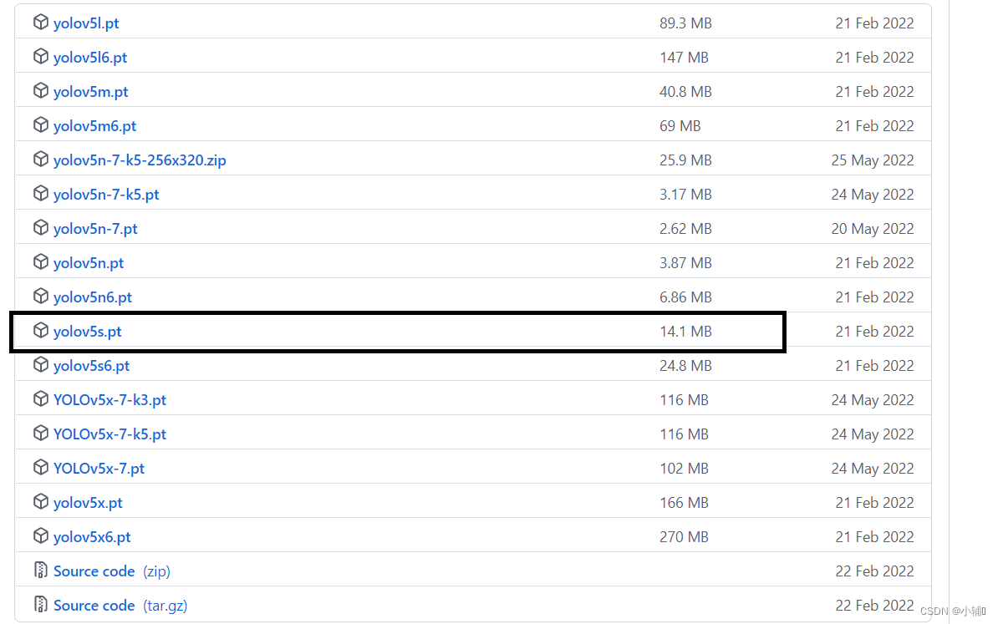
Task: Select the 40.8 MB size value
Action: (685, 92)
